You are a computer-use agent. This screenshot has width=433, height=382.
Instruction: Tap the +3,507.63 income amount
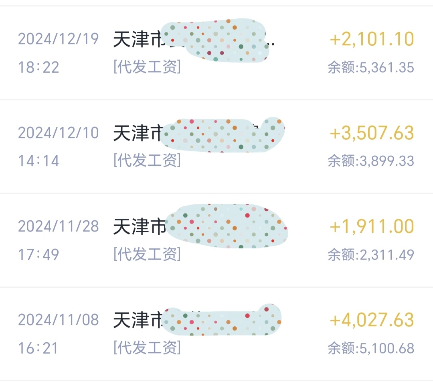coord(372,133)
